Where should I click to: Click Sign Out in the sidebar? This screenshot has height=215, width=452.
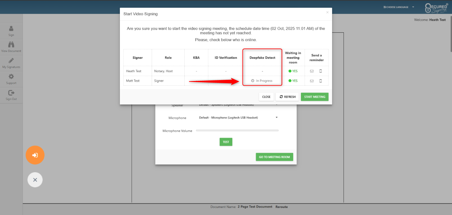pyautogui.click(x=11, y=95)
